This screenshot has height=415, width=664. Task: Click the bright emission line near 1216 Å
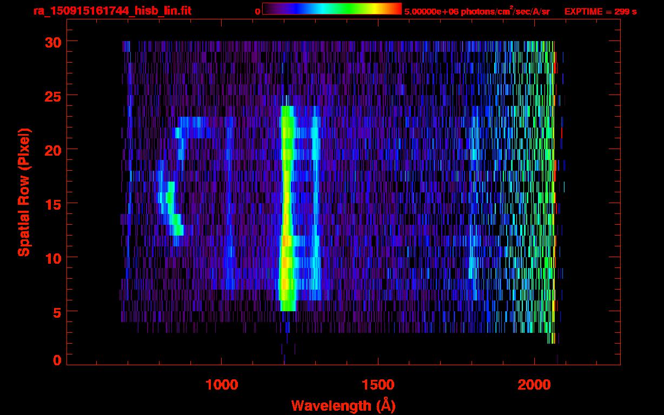coord(287,208)
